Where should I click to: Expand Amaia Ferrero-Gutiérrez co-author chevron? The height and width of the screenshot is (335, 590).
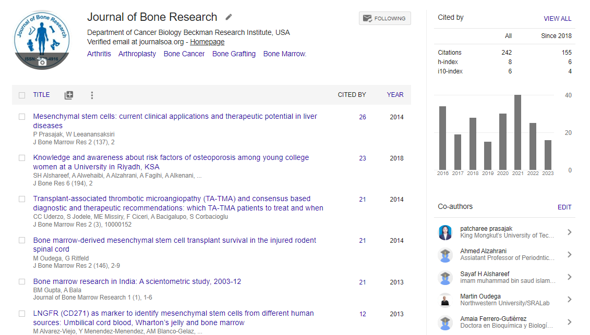click(569, 322)
